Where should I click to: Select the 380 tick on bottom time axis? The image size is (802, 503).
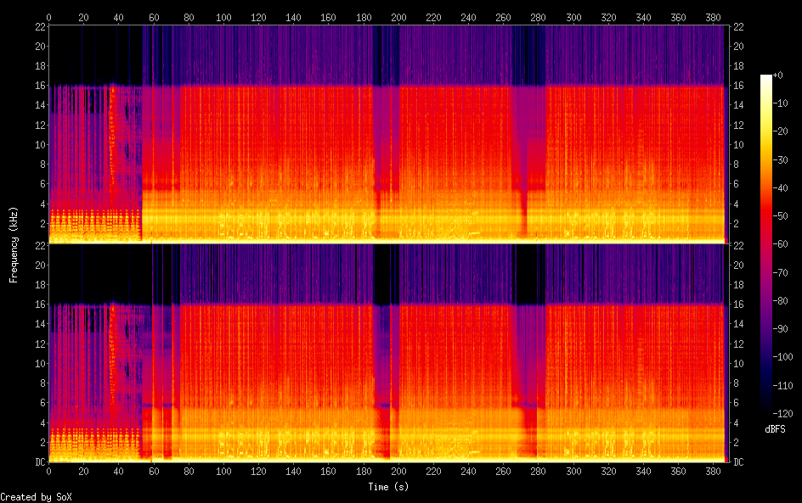[714, 471]
